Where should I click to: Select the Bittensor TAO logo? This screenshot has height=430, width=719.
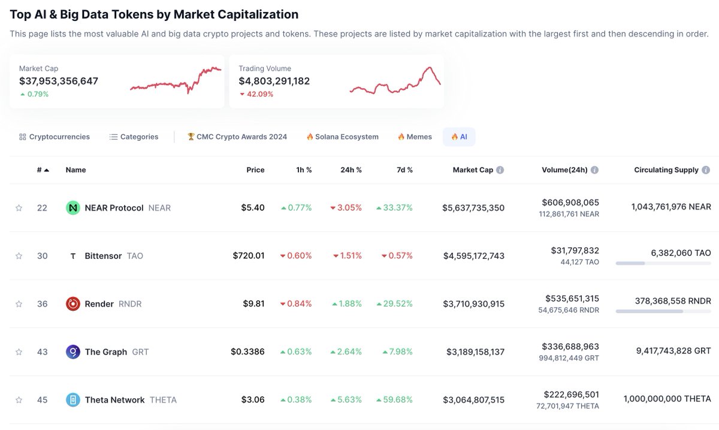(72, 256)
